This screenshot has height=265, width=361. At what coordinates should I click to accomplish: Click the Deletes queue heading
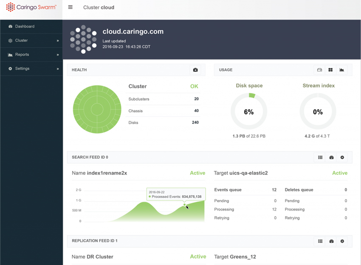[x=299, y=190]
